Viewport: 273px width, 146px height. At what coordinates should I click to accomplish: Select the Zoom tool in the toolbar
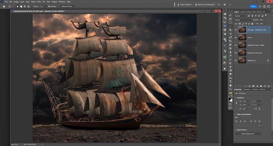[x=230, y=89]
